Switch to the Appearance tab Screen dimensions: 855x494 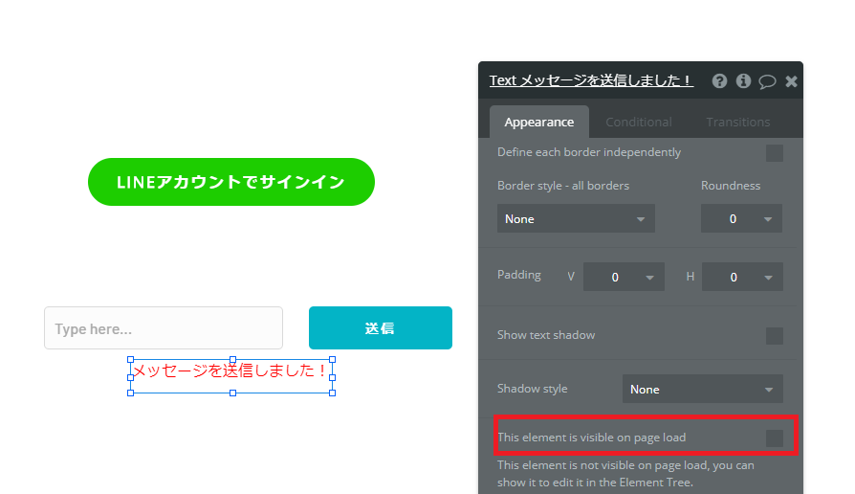tap(538, 122)
